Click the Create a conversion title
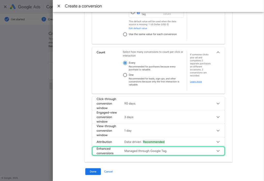264x181 pixels. coord(83,6)
